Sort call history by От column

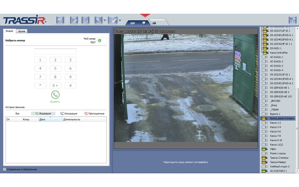pyautogui.click(x=14, y=119)
